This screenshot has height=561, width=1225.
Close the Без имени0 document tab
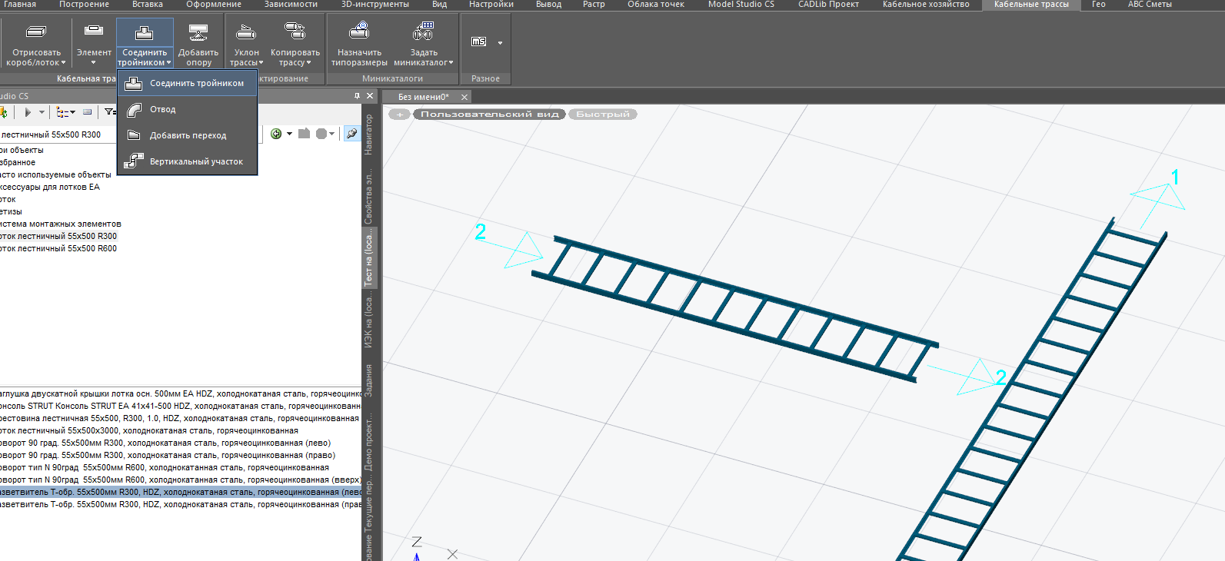(x=464, y=97)
